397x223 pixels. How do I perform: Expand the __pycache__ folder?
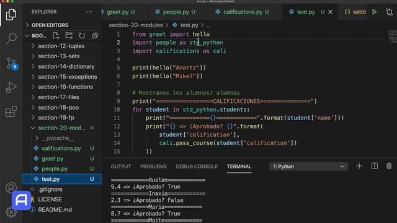pyautogui.click(x=62, y=138)
